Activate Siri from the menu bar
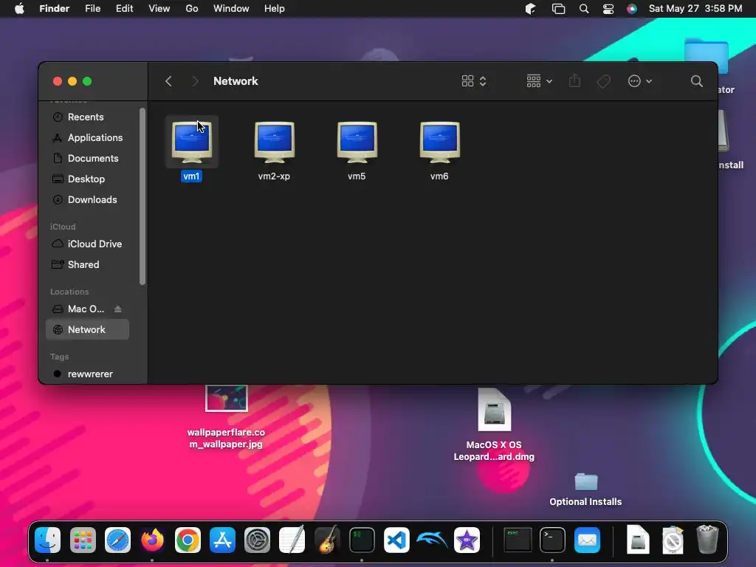The image size is (756, 567). point(632,9)
